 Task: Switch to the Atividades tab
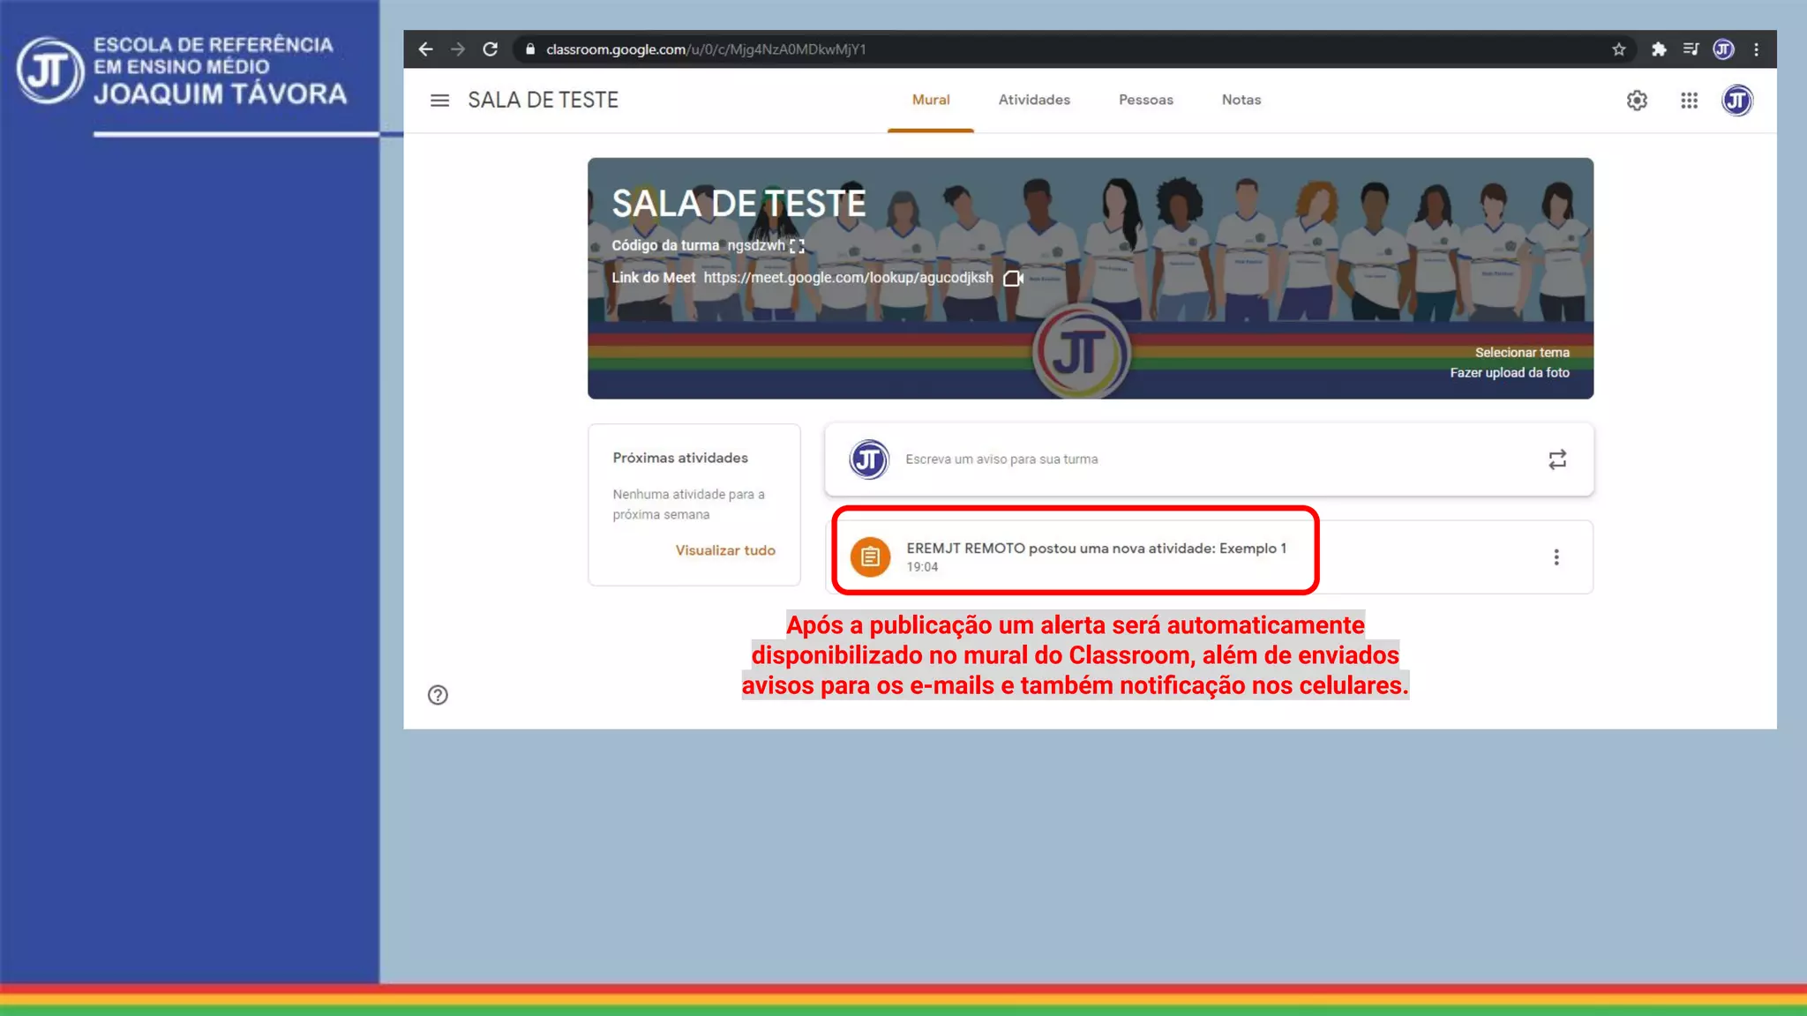click(x=1034, y=101)
